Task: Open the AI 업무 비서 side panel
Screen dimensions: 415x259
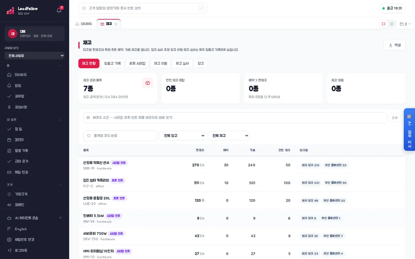Action: 409,129
